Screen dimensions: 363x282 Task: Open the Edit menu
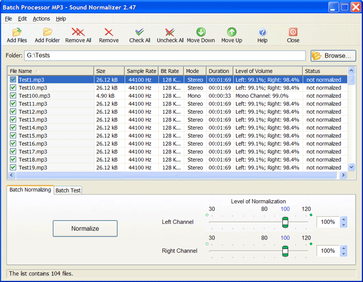coord(23,19)
